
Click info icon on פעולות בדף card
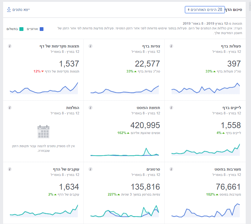171,46
